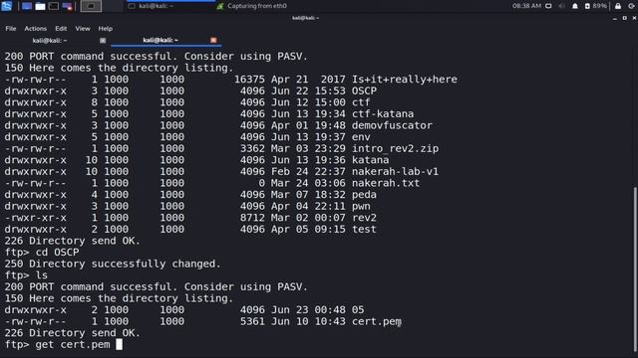638x358 pixels.
Task: Open the file manager panel icon
Action: tap(40, 6)
